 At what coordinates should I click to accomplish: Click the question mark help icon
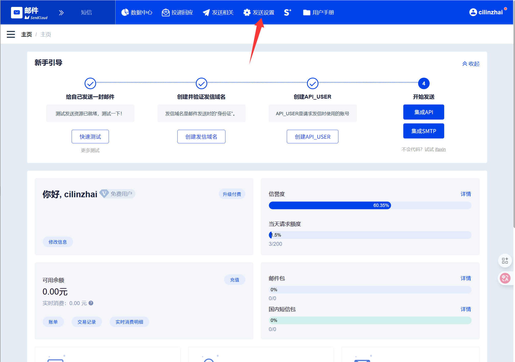91,303
